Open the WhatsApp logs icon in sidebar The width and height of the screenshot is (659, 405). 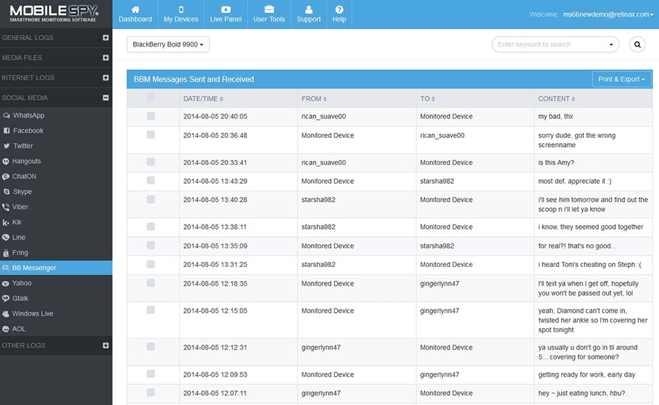tap(6, 116)
